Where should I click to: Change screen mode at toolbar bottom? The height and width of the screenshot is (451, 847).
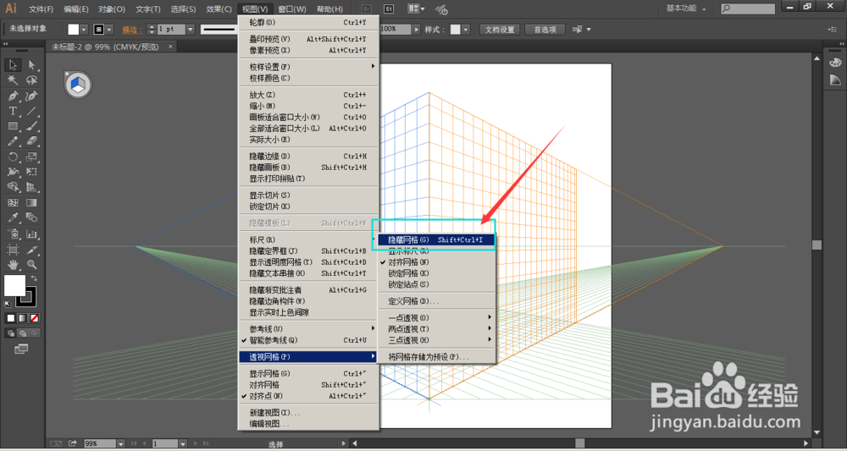[21, 349]
